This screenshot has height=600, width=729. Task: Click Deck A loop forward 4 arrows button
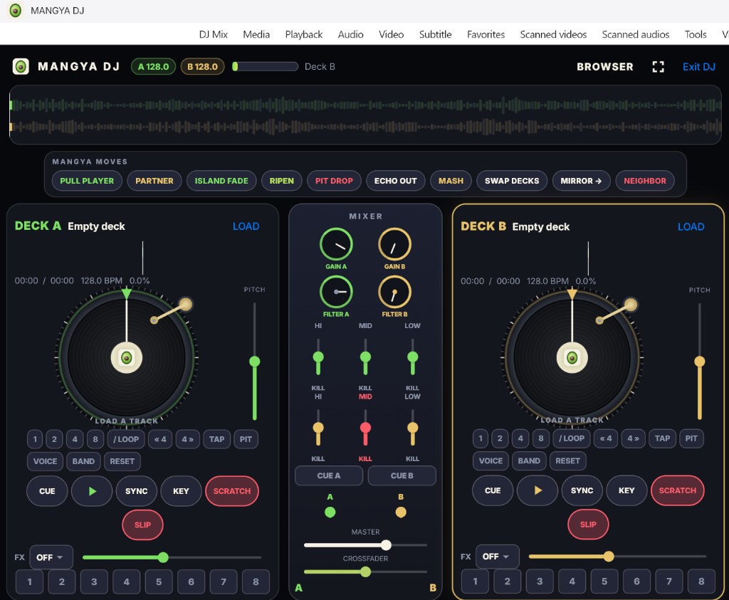188,439
